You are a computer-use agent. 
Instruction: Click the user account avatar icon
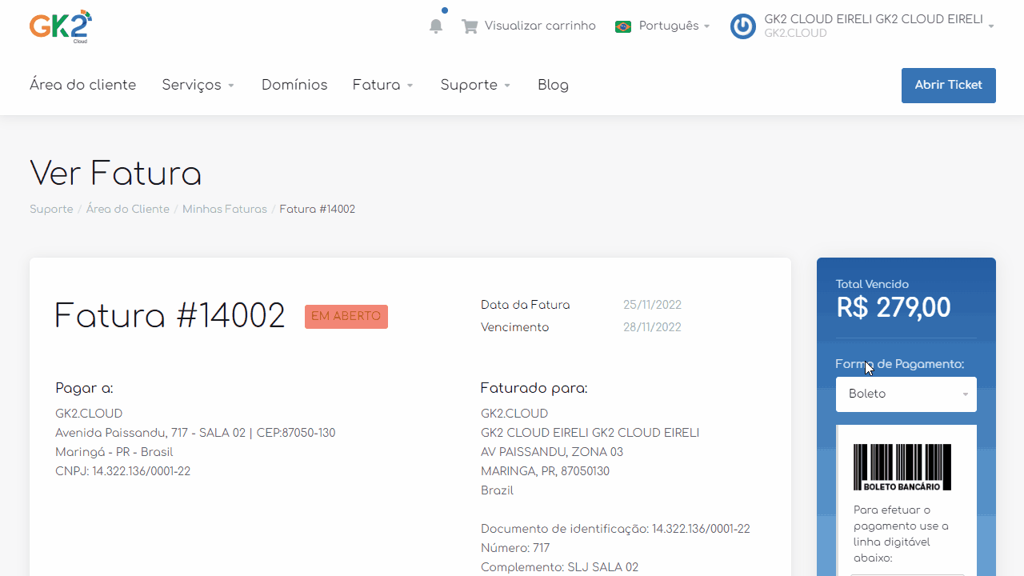tap(743, 26)
